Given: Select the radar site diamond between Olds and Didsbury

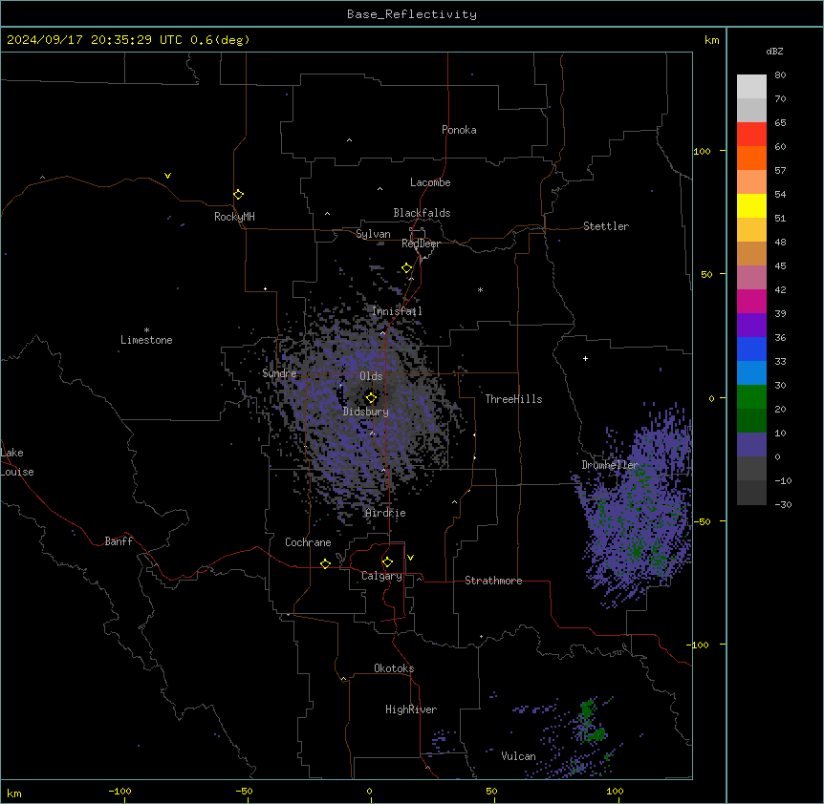Looking at the screenshot, I should [x=371, y=398].
